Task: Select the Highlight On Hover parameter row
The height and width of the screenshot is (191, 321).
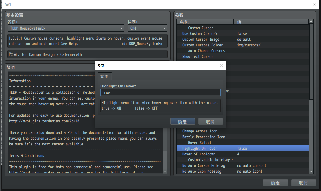Action: pos(243,148)
